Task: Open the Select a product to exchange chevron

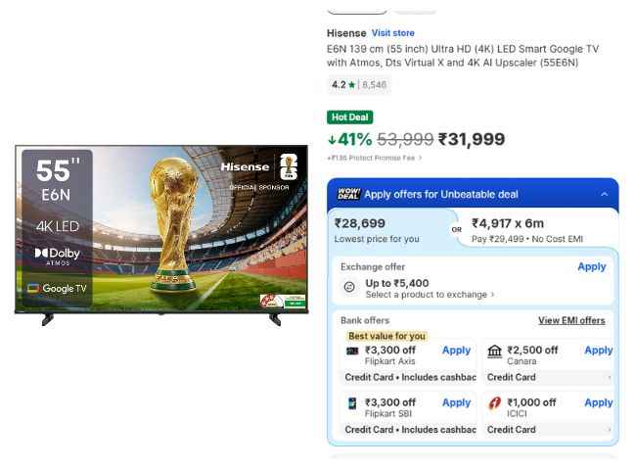Action: 492,295
